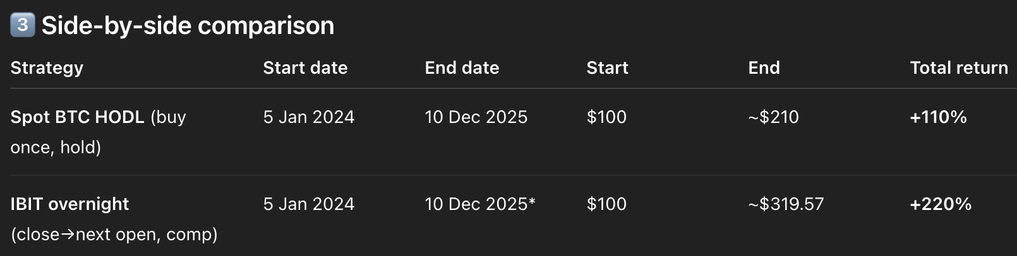The height and width of the screenshot is (256, 1017).
Task: Click the 10 Dec 2025 end date without asterisk
Action: 476,117
